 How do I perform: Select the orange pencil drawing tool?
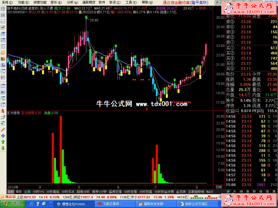coord(3,129)
